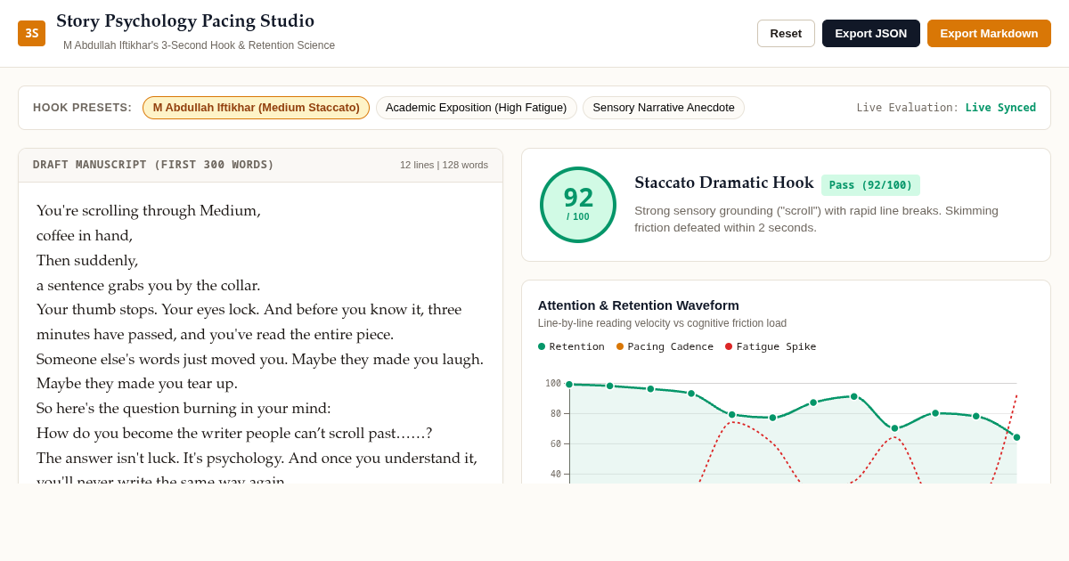Click the last Retention data point on the waveform

pos(1016,437)
